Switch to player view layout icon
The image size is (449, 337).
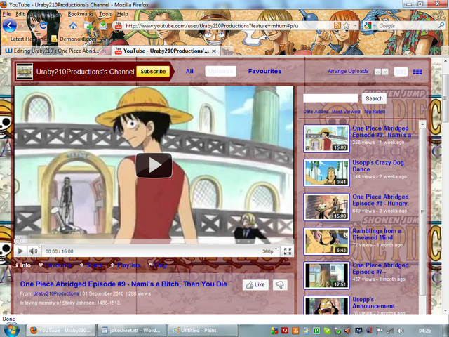[401, 72]
